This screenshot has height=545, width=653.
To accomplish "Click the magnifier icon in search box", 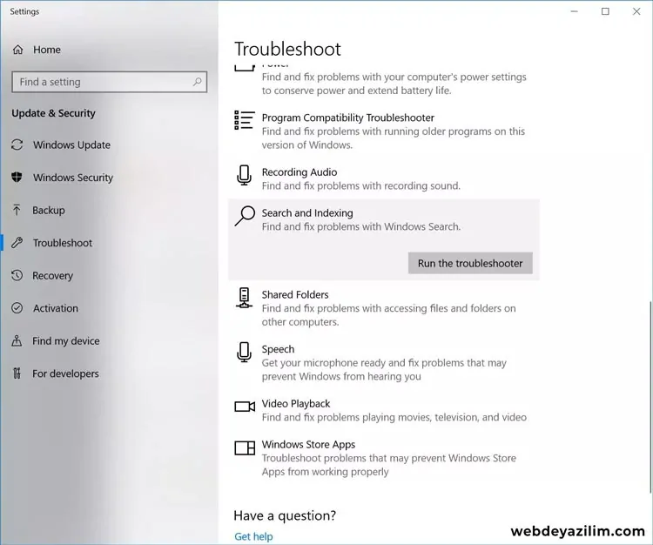I will coord(198,82).
